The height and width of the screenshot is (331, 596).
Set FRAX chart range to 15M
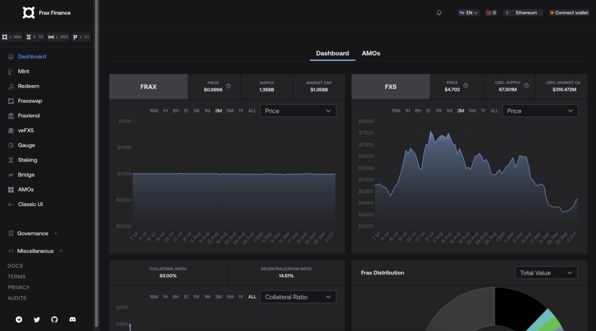(x=154, y=111)
